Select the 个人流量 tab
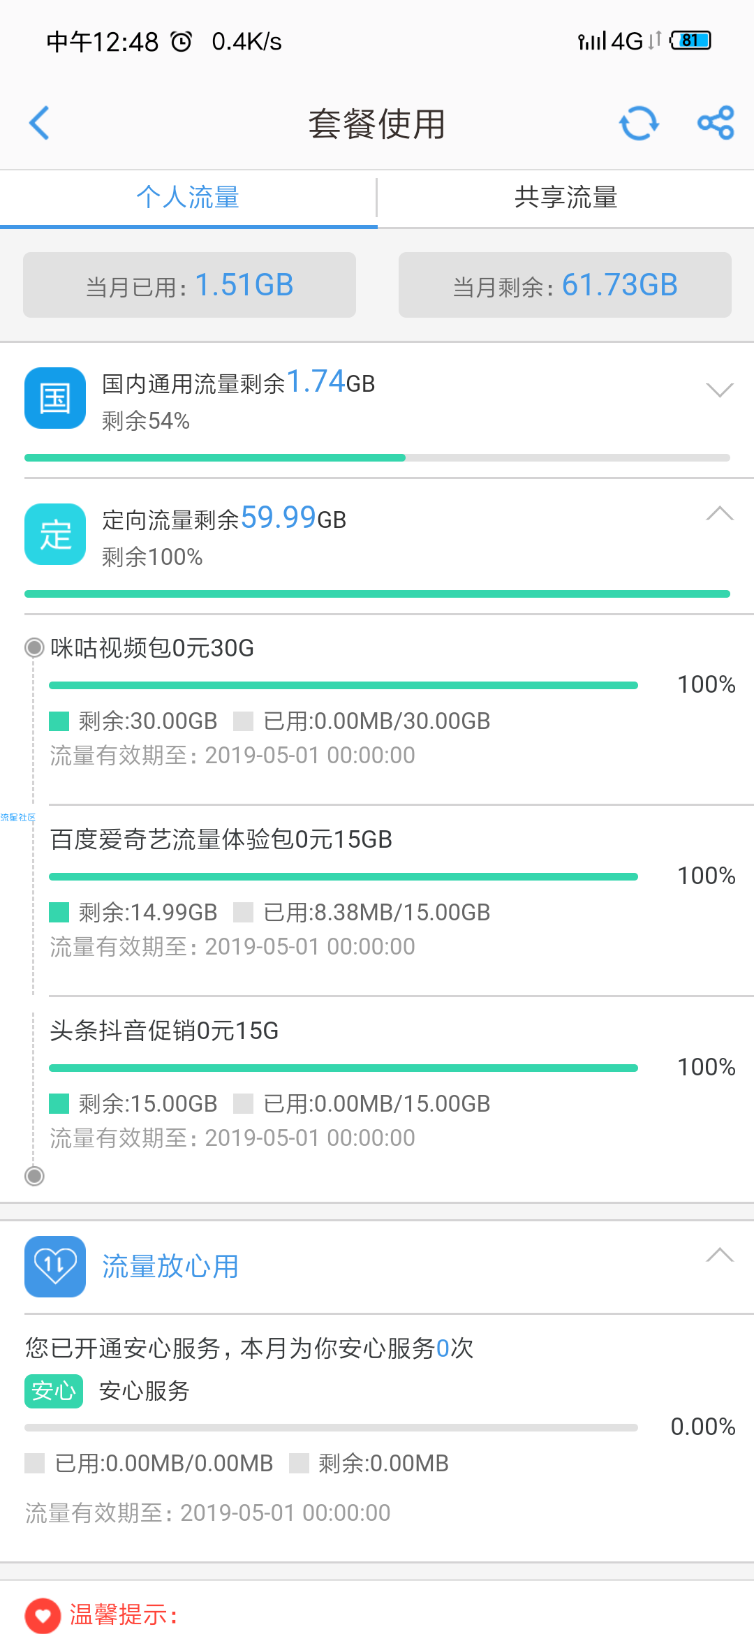 point(188,198)
